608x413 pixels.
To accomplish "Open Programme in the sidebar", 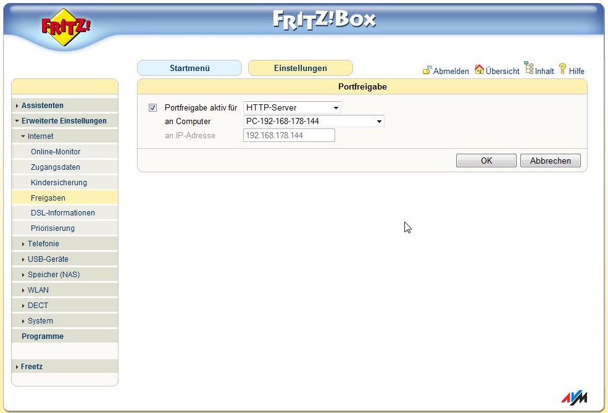I will tap(65, 336).
